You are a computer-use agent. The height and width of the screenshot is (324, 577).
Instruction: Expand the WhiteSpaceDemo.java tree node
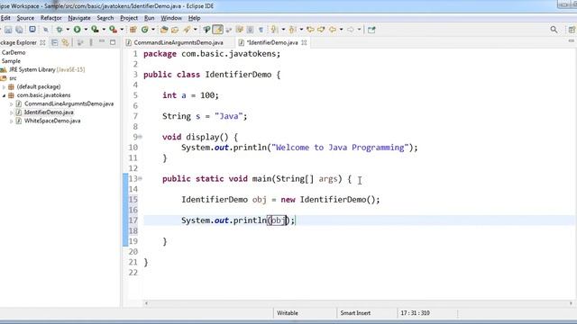[12, 121]
